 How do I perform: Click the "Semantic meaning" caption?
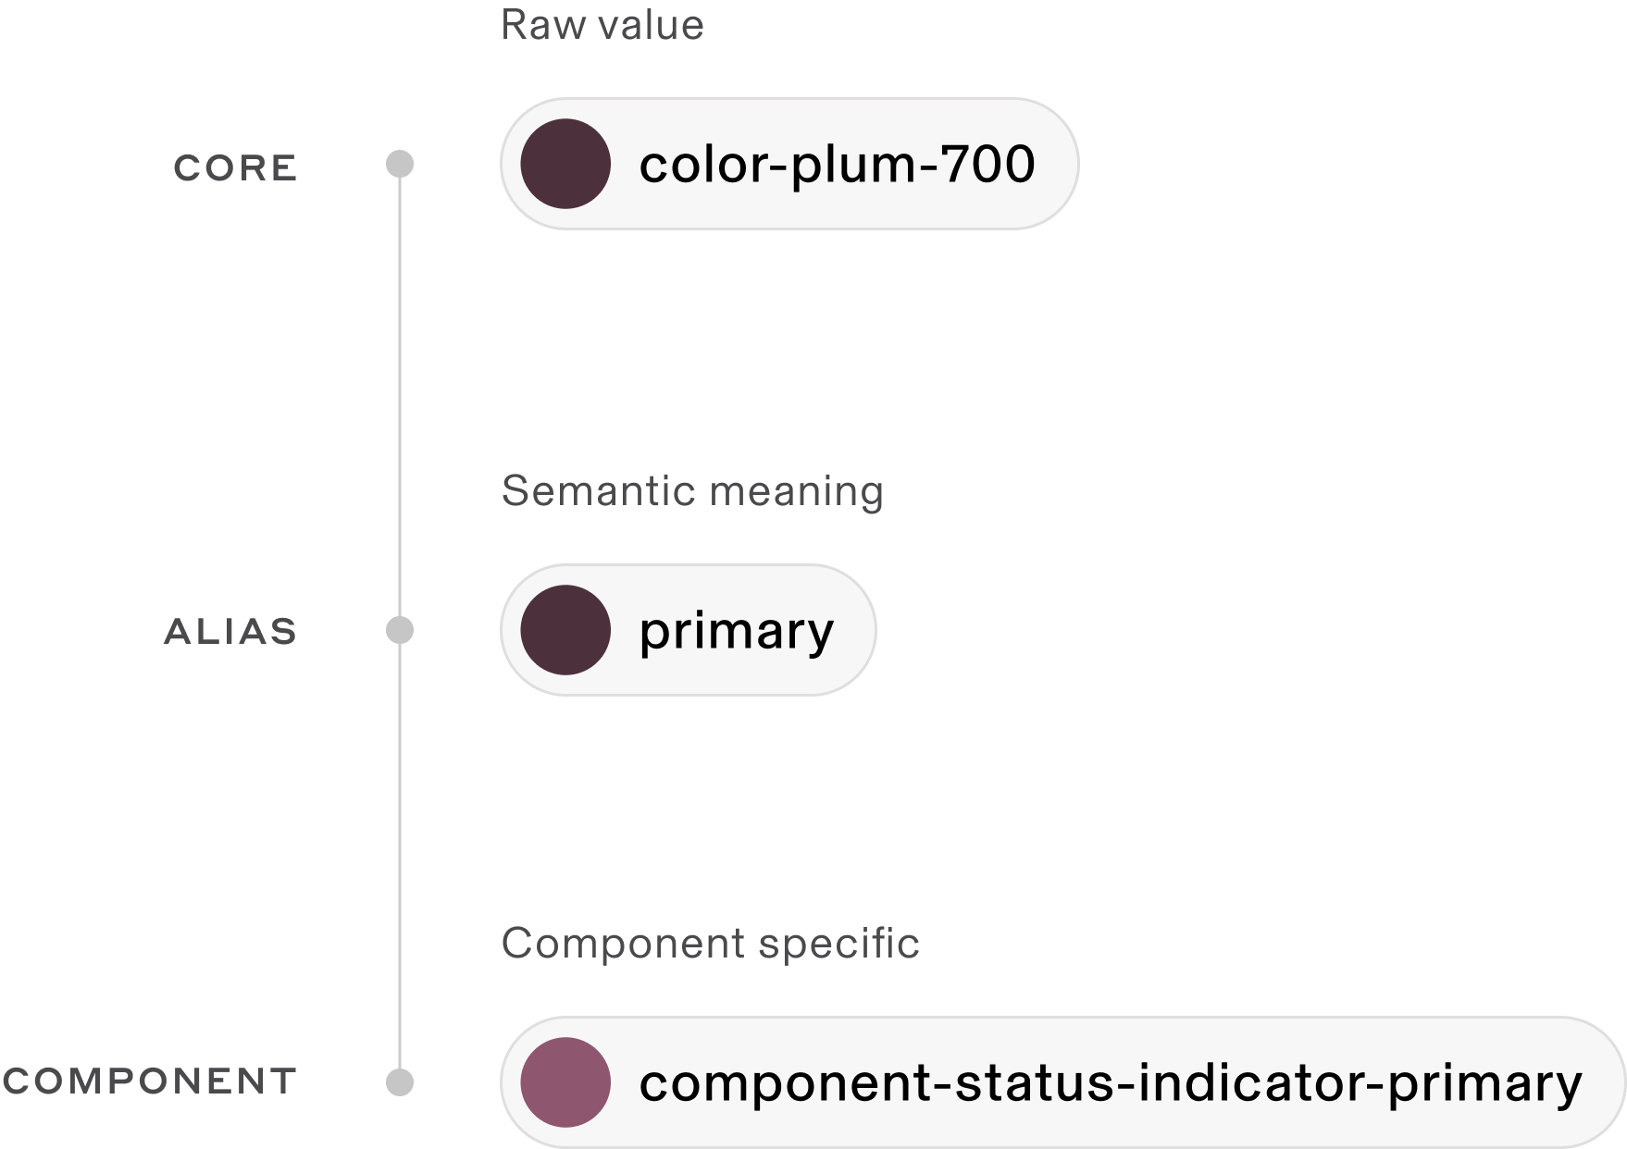tap(692, 491)
